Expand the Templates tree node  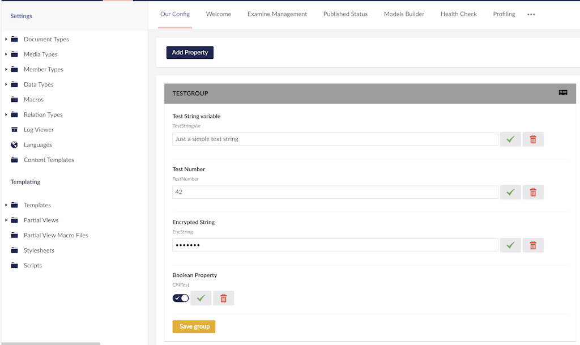6,205
